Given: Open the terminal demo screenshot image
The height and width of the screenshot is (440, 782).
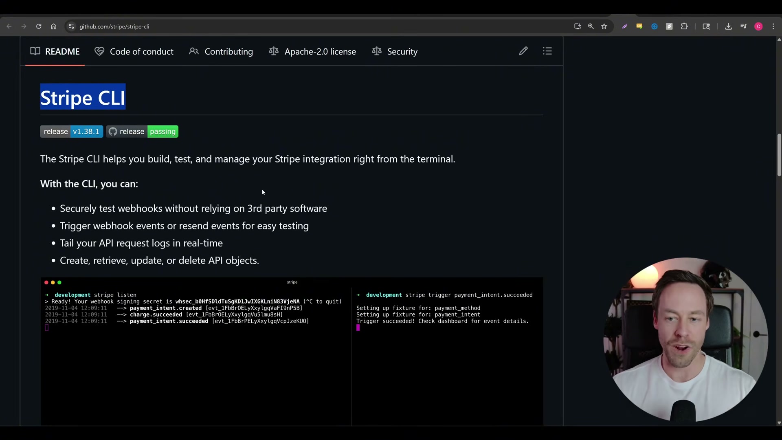Looking at the screenshot, I should pyautogui.click(x=292, y=352).
